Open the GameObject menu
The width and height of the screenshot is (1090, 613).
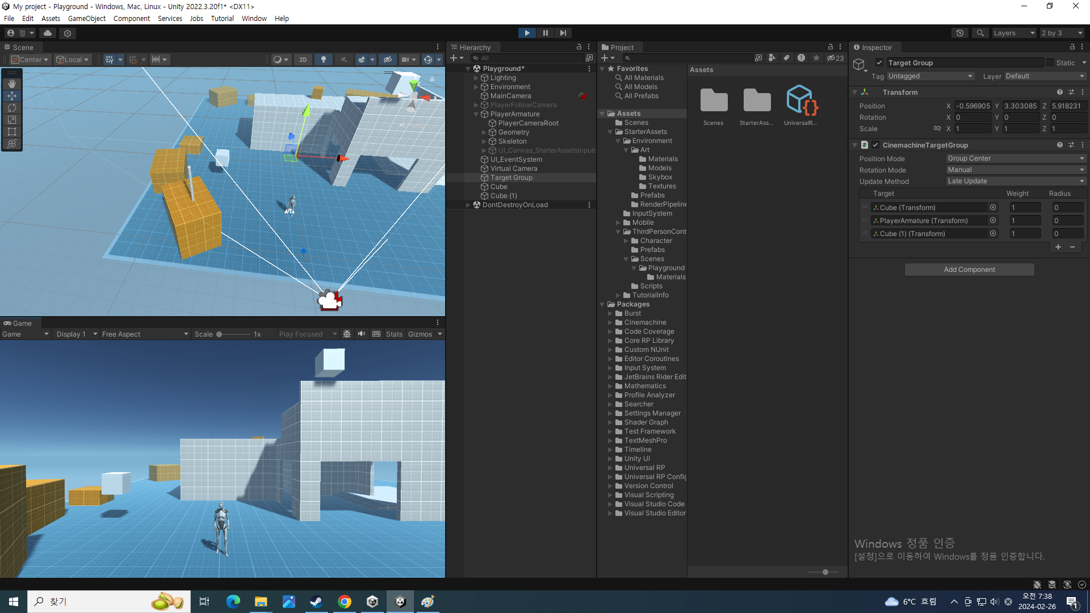[x=86, y=18]
